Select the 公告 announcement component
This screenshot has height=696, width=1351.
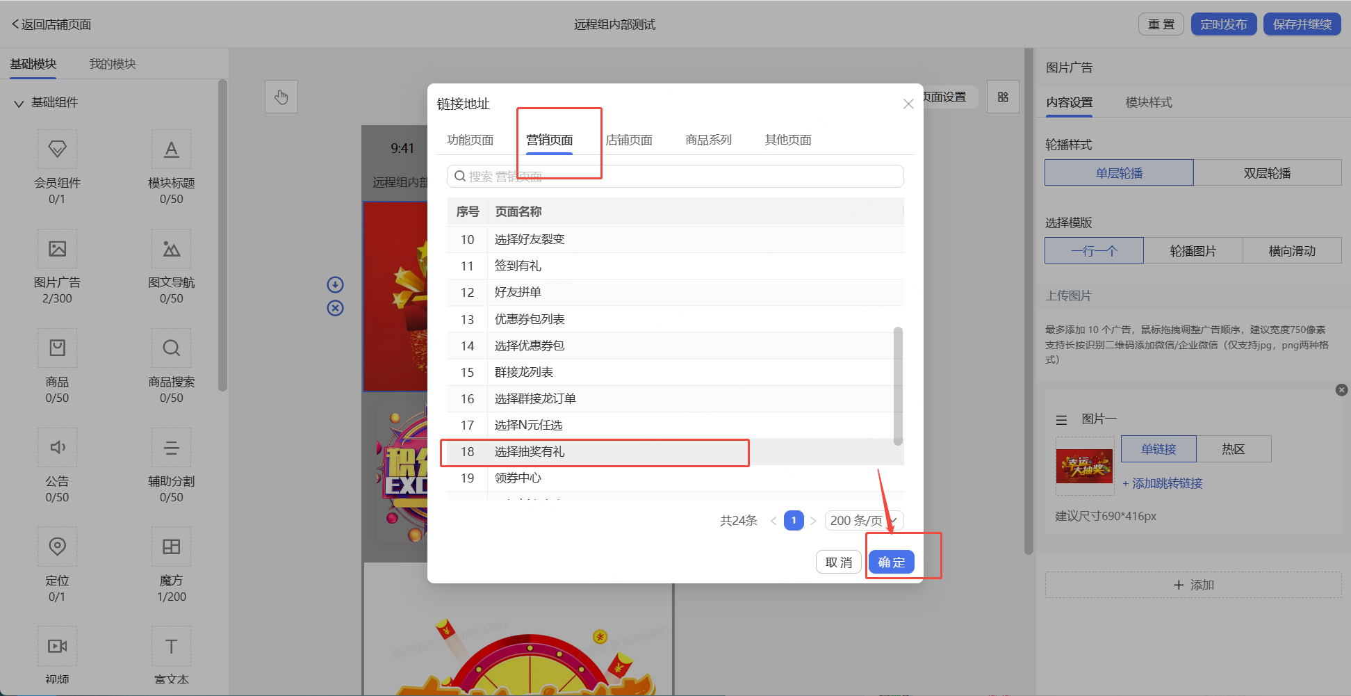coord(58,447)
